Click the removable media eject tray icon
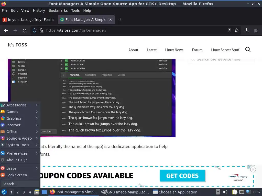Viewport: 262px width, 196px height. (x=218, y=192)
